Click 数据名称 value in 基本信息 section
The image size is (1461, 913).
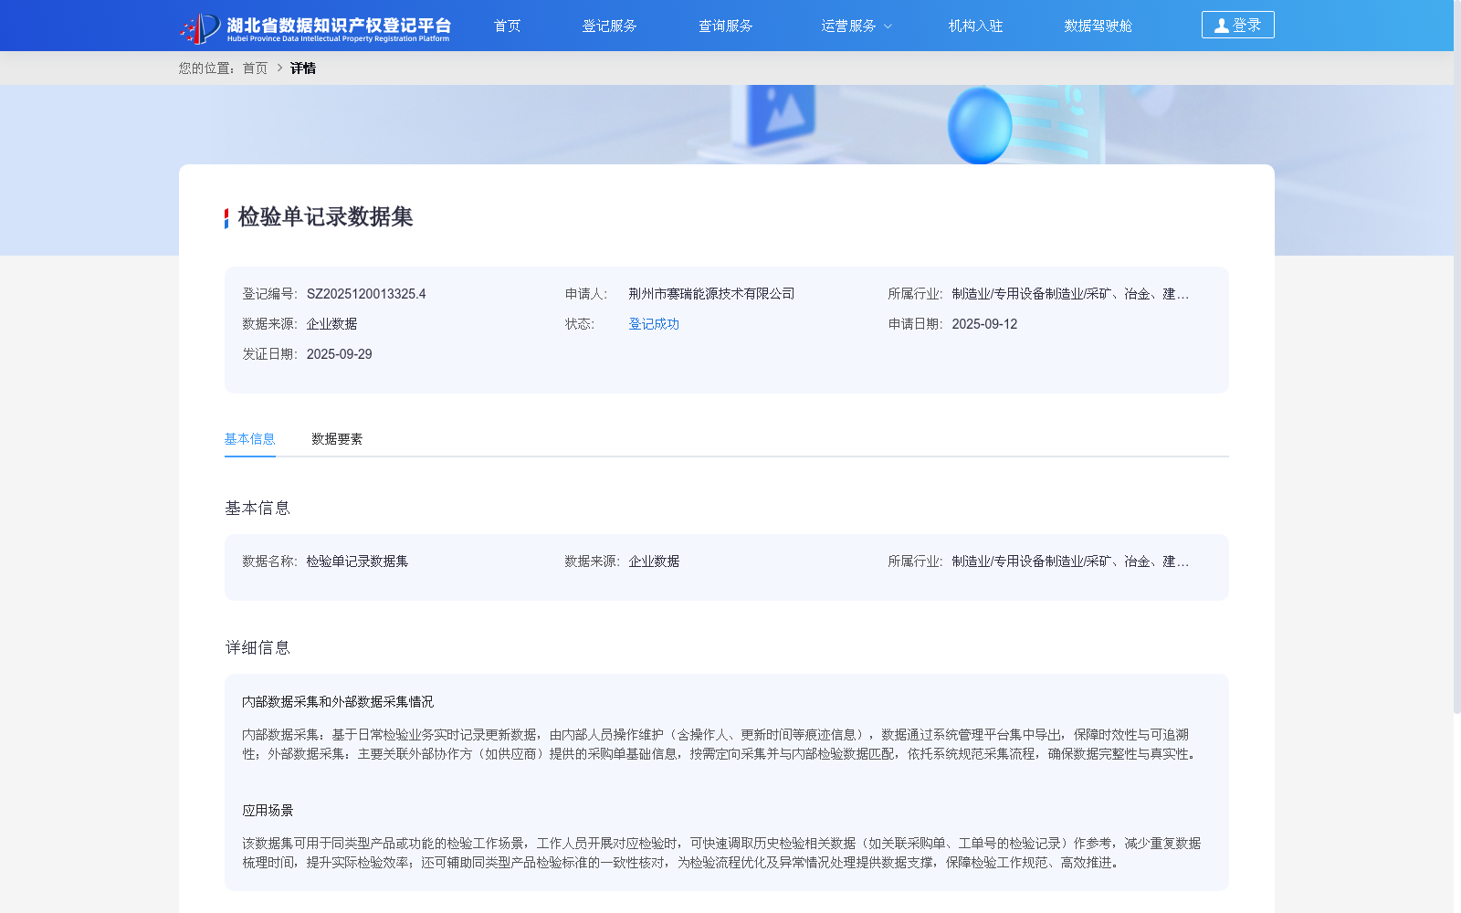click(x=357, y=561)
